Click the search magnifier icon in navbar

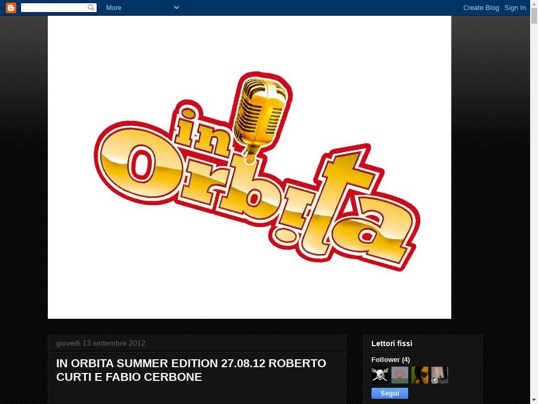(91, 7)
